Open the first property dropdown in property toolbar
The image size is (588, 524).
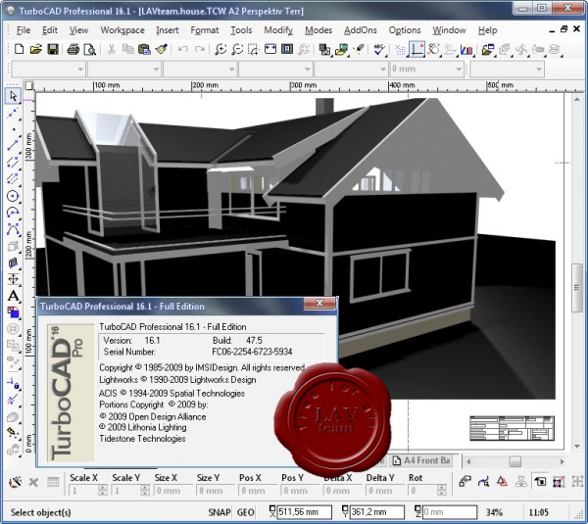[x=80, y=69]
